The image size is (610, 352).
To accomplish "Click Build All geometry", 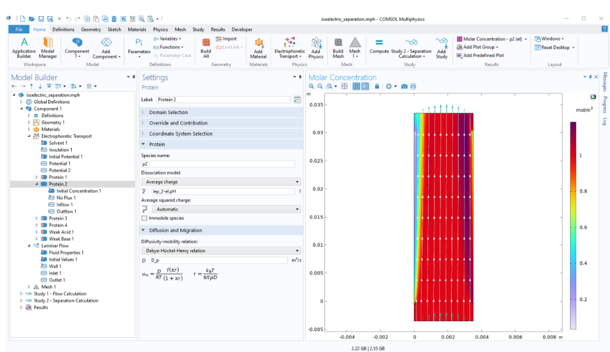I will 206,47.
